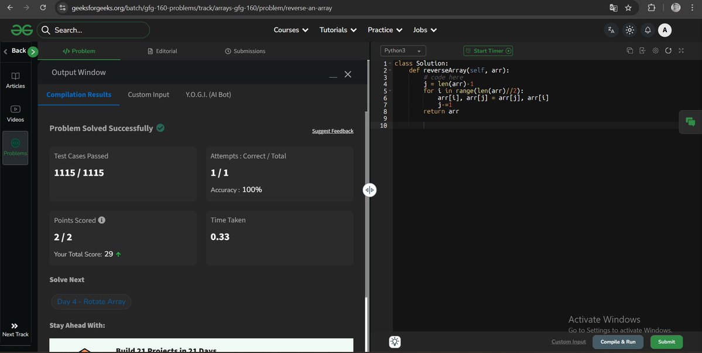Expand the editor to fullscreen

pyautogui.click(x=681, y=51)
